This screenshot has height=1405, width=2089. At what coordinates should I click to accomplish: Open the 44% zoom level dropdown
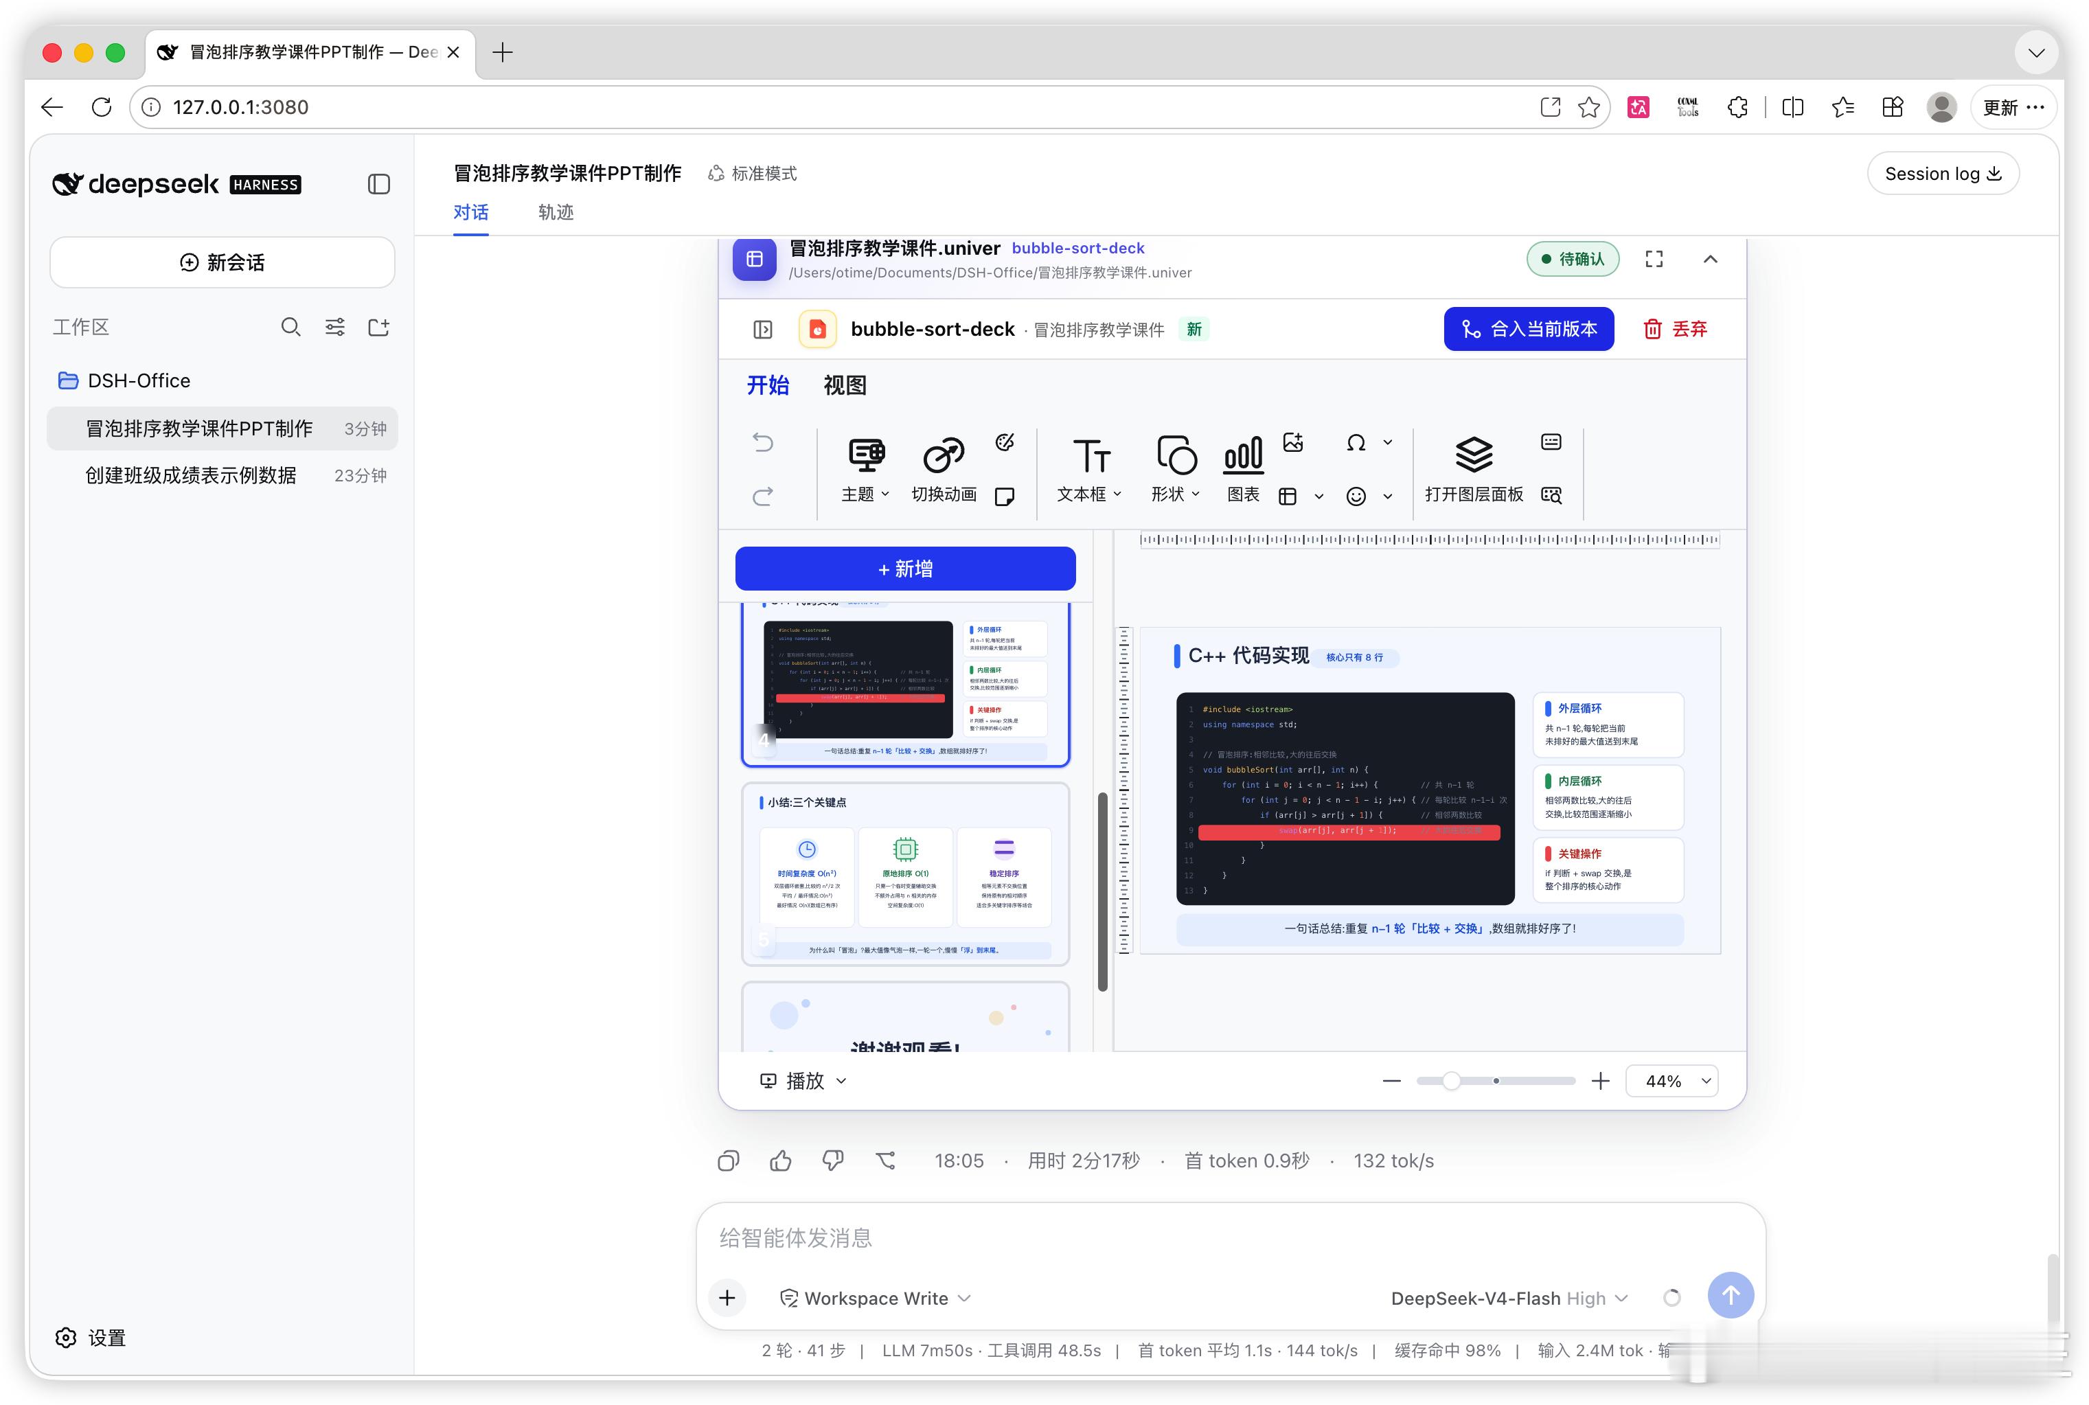[1671, 1081]
